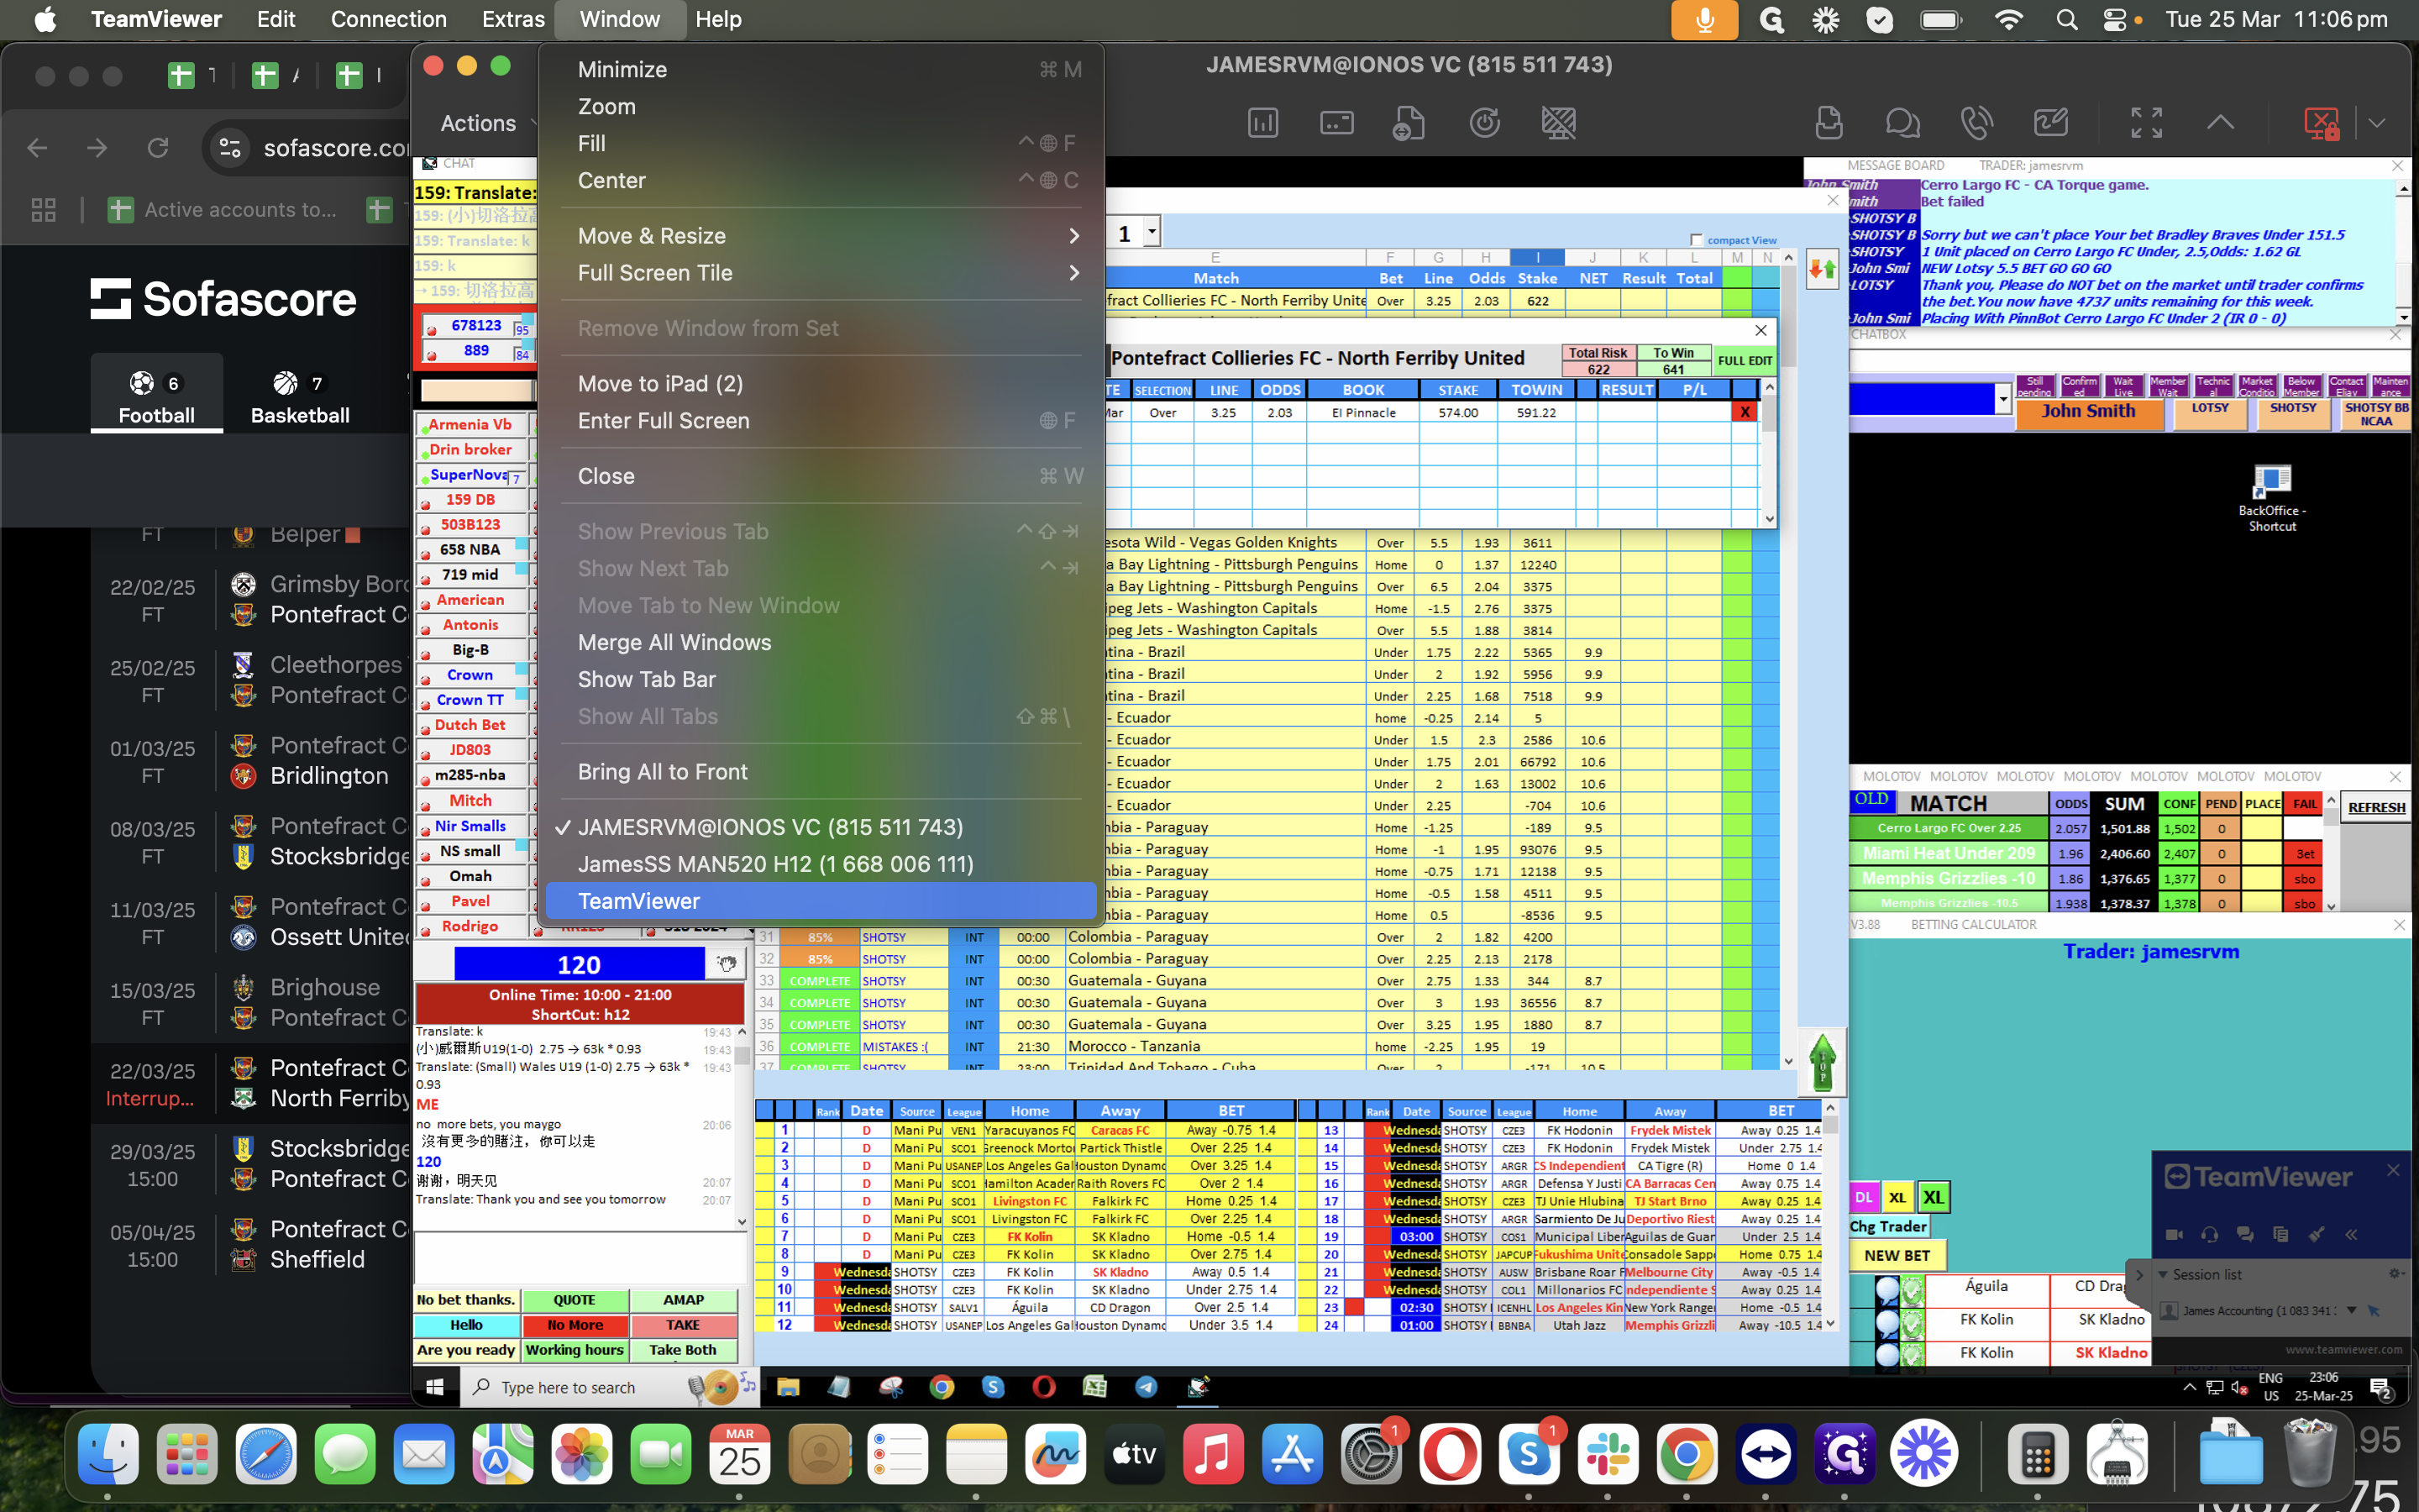Click the yellow XL color button

(1897, 1197)
